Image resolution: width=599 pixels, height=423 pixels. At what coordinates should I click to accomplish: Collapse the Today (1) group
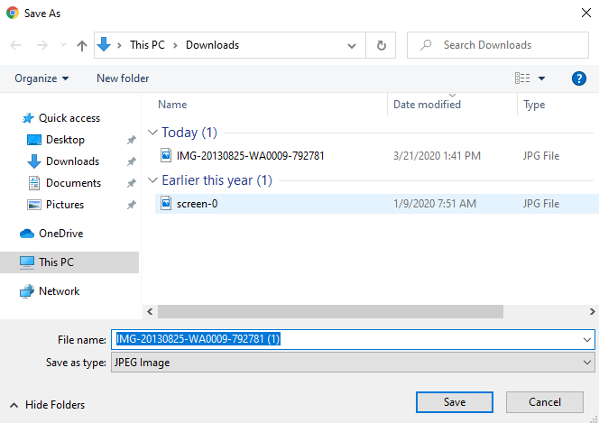152,133
